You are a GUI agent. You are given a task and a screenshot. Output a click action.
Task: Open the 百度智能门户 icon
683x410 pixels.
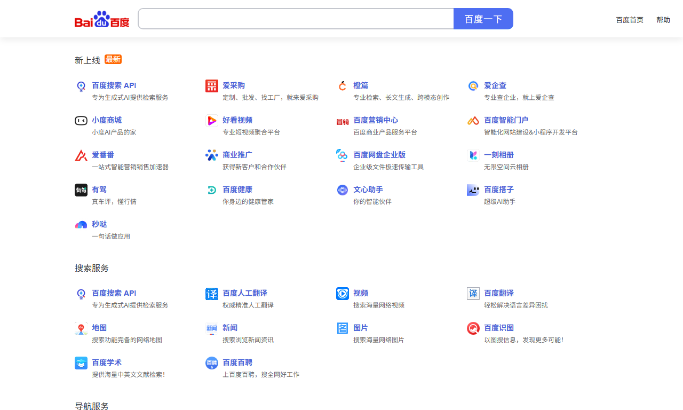point(473,121)
